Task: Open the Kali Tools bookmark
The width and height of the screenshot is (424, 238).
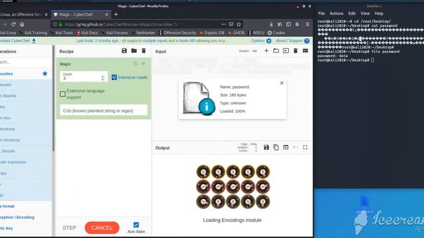Action: click(62, 33)
